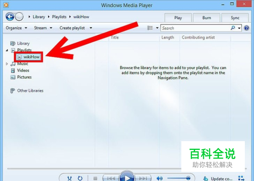Click the Videos tree icon

click(13, 71)
